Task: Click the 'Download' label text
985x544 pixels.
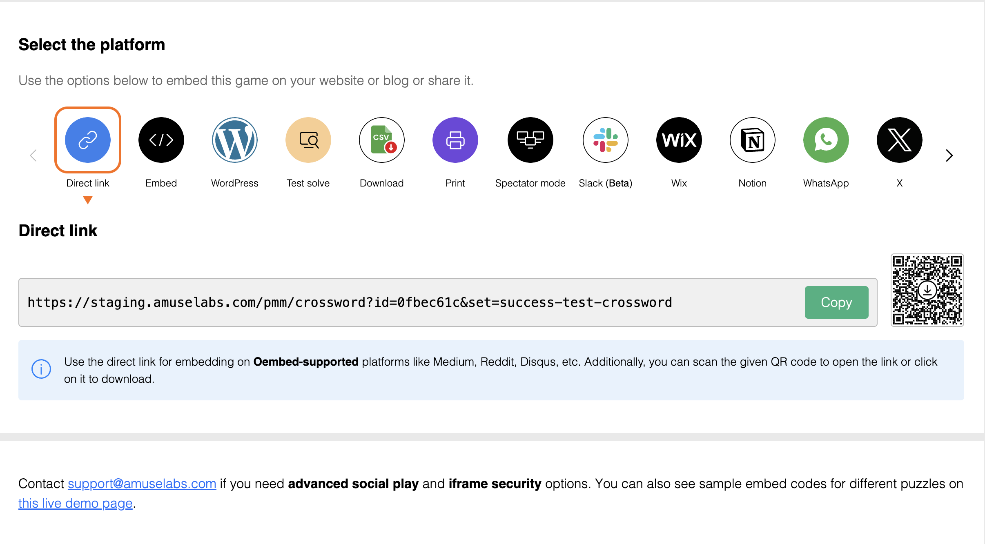Action: tap(382, 183)
